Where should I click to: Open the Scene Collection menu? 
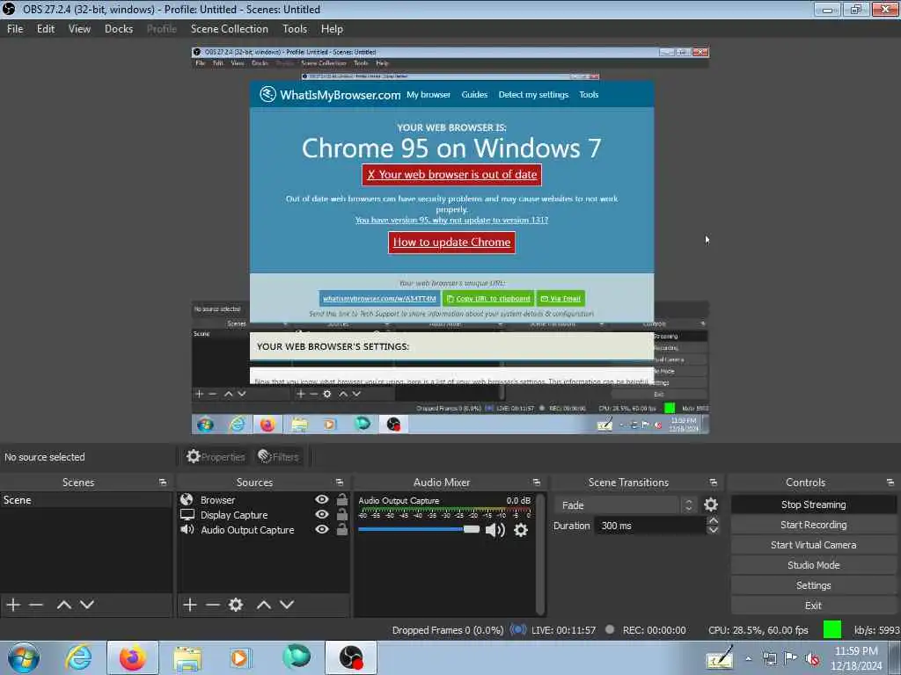coord(230,29)
